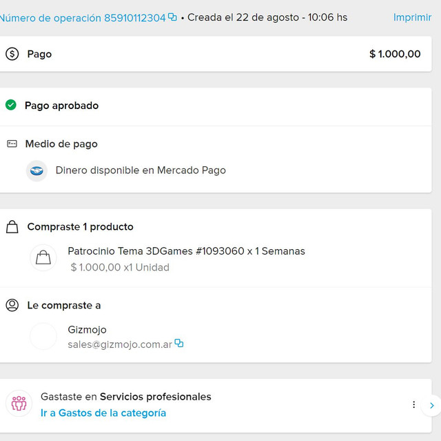Viewport: 441px width, 441px height.
Task: Copy the operation number 85910112304
Action: click(x=172, y=17)
